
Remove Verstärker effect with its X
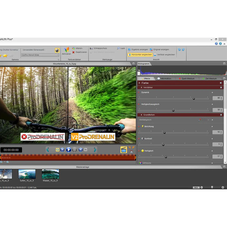coord(221,87)
